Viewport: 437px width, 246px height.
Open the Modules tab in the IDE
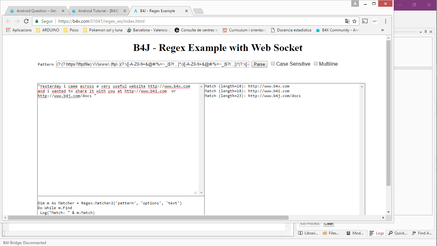point(355,233)
